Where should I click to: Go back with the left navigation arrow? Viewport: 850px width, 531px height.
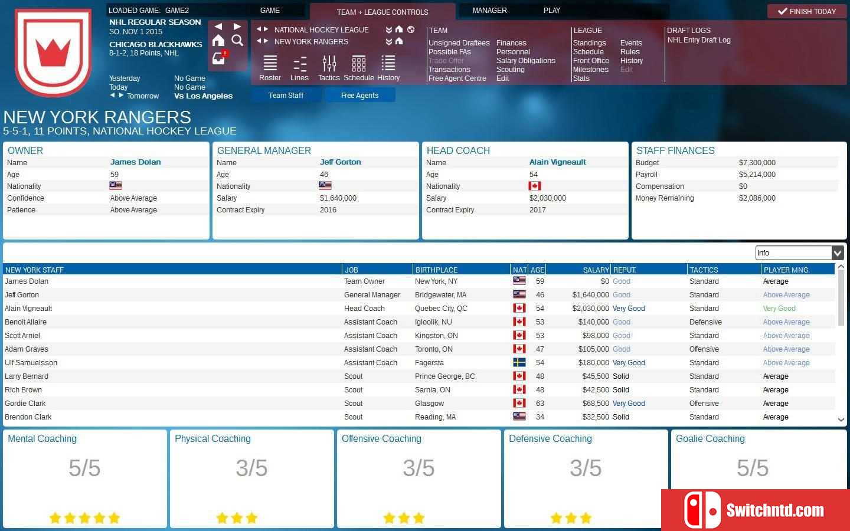click(x=218, y=27)
